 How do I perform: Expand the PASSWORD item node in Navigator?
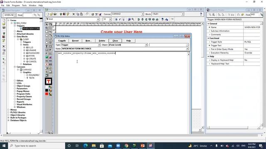pyautogui.click(x=24, y=53)
